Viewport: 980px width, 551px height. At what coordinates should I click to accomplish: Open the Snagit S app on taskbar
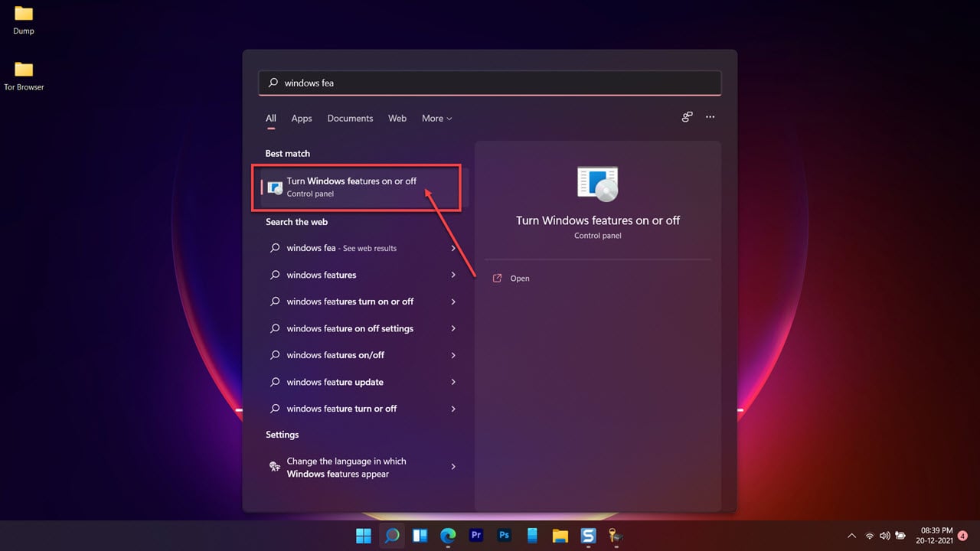(588, 536)
